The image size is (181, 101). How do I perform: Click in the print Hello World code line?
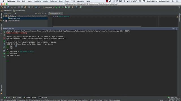(x=61, y=17)
